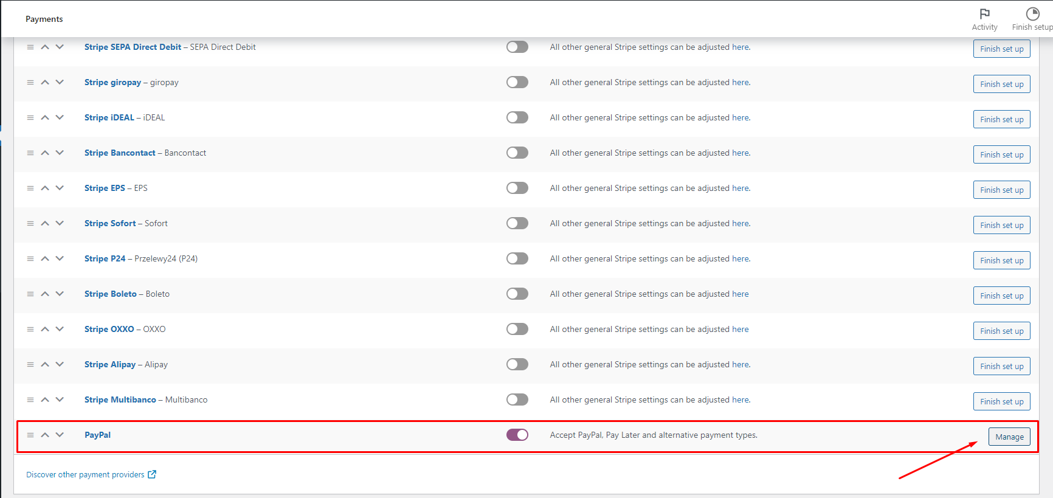Move Stripe giropay down in the list

click(60, 82)
